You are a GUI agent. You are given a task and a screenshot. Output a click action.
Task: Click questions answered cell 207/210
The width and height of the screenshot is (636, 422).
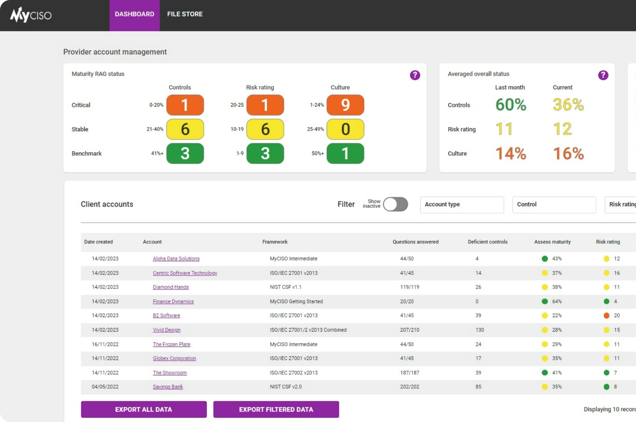point(410,330)
